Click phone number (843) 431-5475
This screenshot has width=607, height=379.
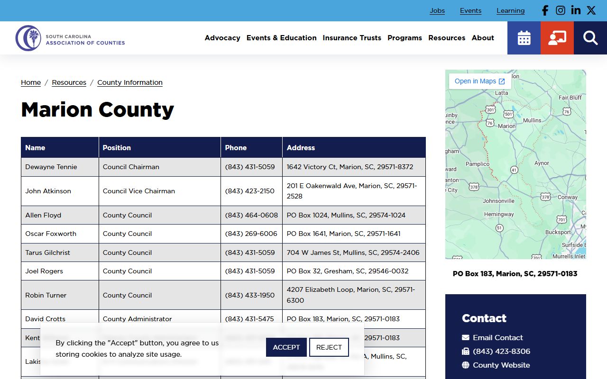click(249, 319)
